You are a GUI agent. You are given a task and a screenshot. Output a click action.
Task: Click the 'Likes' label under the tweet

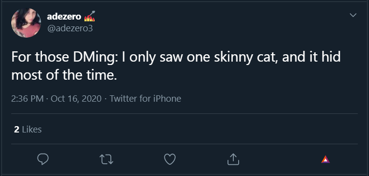click(32, 130)
